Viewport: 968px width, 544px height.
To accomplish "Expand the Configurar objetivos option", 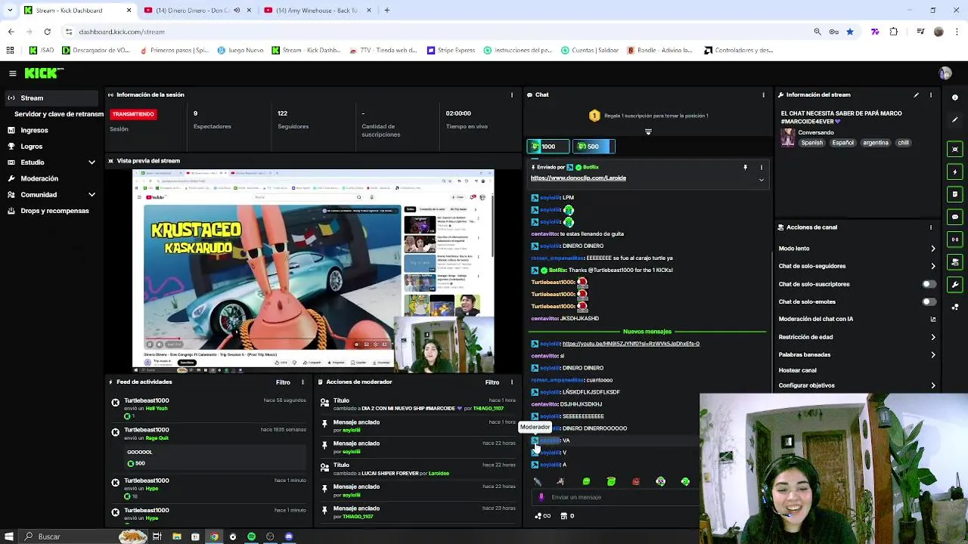I will click(932, 385).
